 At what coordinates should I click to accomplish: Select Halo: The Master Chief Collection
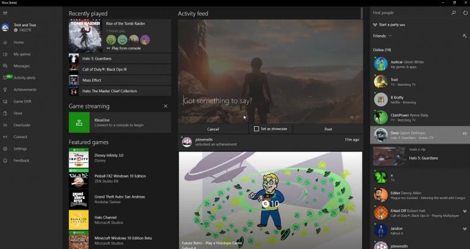tap(120, 91)
